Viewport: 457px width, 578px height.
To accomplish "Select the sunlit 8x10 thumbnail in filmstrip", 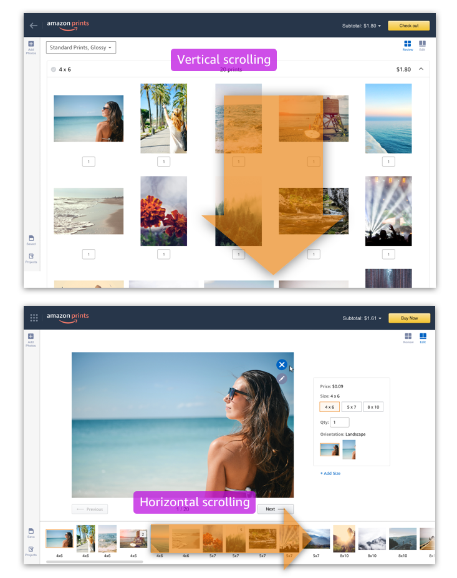I will pos(344,539).
